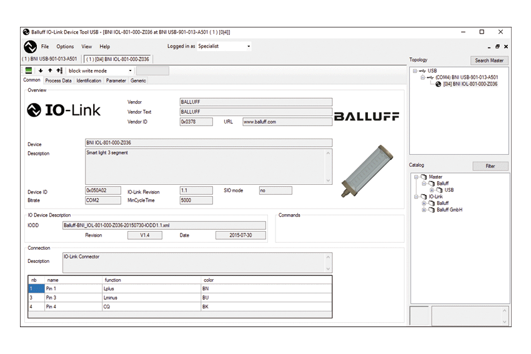Screen dimensions: 531x354
Task: Click the Pin 3 name cell
Action: tap(74, 298)
